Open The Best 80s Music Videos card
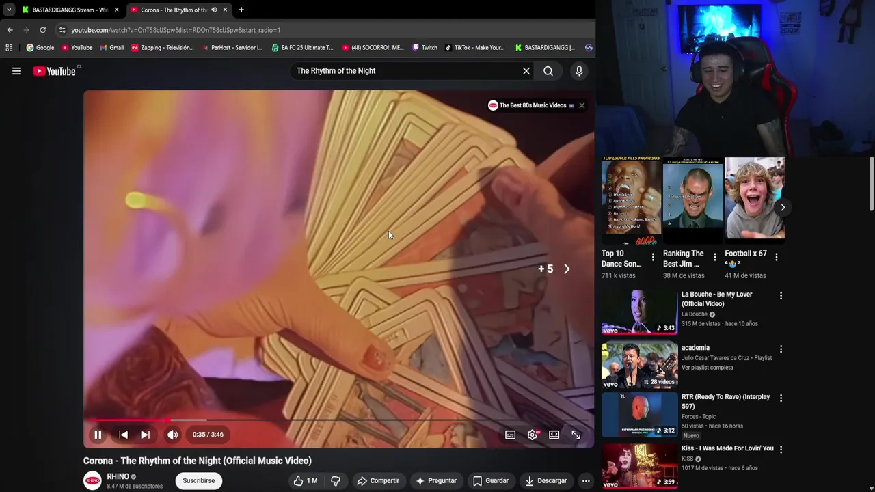 [531, 105]
